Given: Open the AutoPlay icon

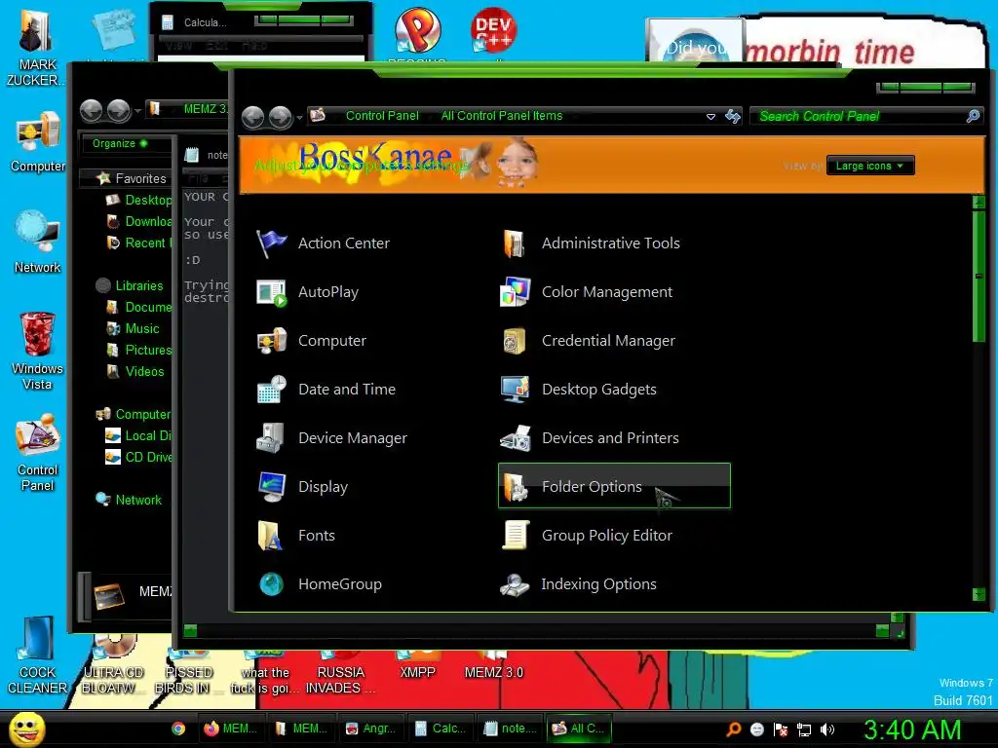Looking at the screenshot, I should (272, 292).
